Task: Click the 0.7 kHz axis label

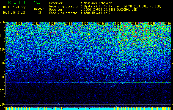Action: tap(2, 91)
